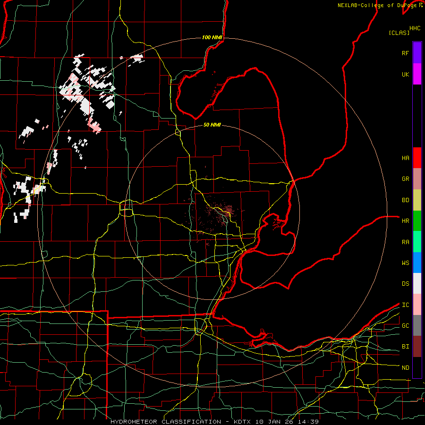Click the WS legend label
The image size is (425, 425).
coord(405,263)
